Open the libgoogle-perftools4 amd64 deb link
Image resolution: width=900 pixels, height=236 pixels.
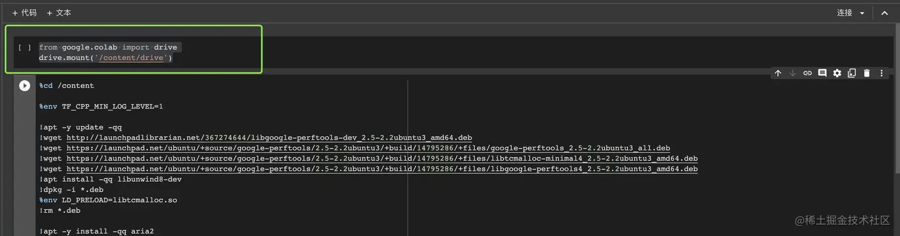click(382, 169)
